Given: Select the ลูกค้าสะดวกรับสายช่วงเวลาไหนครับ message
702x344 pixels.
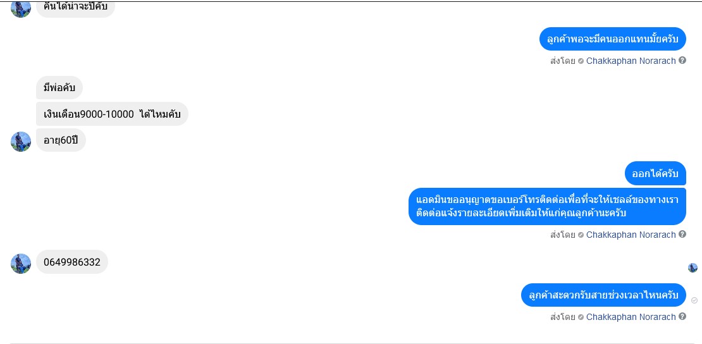Looking at the screenshot, I should click(x=603, y=295).
